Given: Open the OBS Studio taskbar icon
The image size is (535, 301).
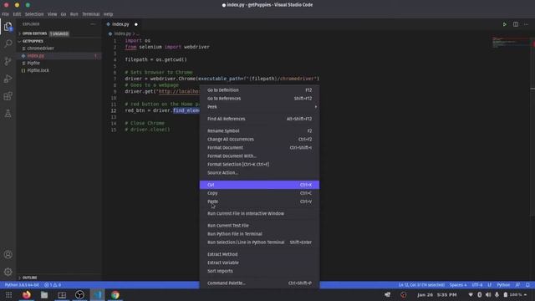Looking at the screenshot, I should pos(79,294).
